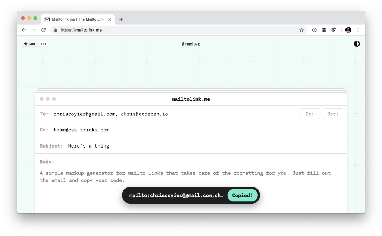This screenshot has height=236, width=382.
Task: Select the Mailtolink.me browser tab
Action: click(x=78, y=19)
